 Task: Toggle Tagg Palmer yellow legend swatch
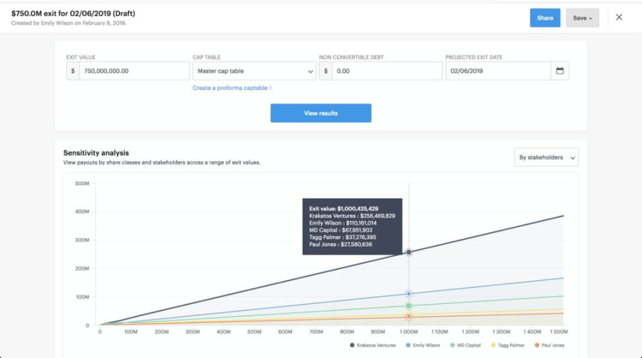pyautogui.click(x=507, y=345)
